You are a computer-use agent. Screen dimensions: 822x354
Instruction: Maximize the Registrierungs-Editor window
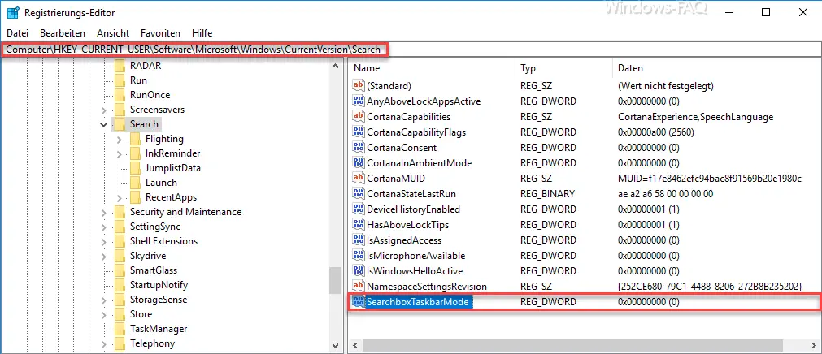pyautogui.click(x=766, y=12)
